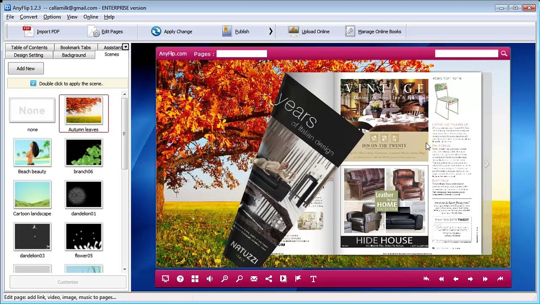The image size is (540, 304).
Task: Click the double-right fast forward pages icon
Action: (x=485, y=279)
